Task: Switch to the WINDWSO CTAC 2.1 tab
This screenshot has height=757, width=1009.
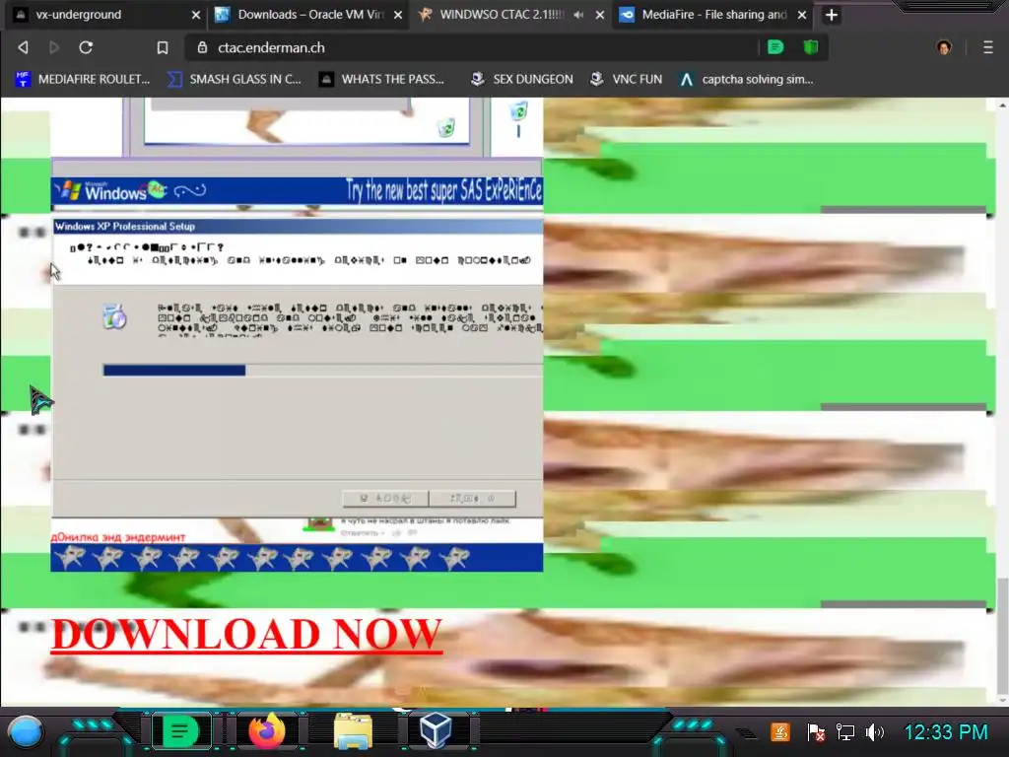Action: coord(502,14)
